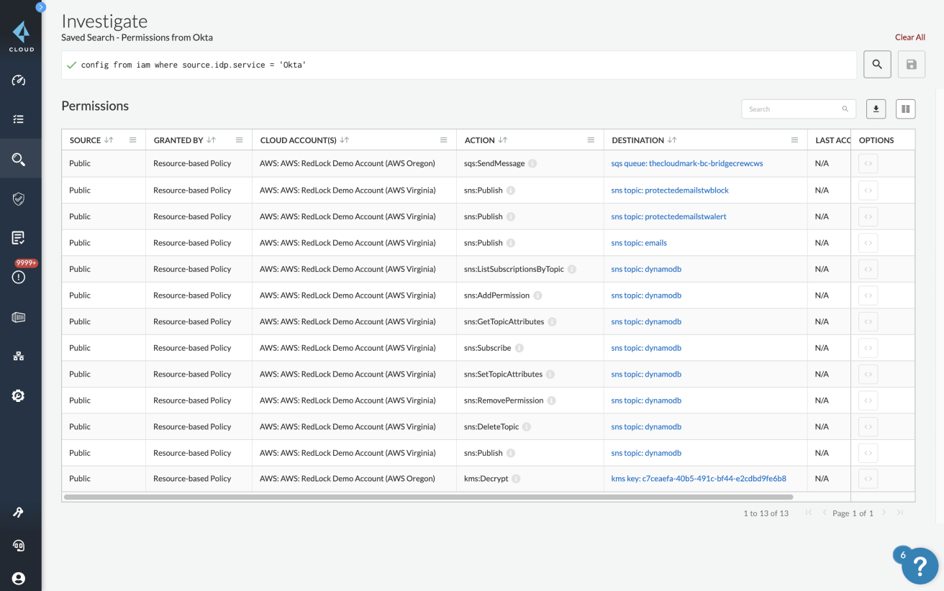Image resolution: width=944 pixels, height=591 pixels.
Task: Click the table Search input field
Action: pyautogui.click(x=791, y=109)
